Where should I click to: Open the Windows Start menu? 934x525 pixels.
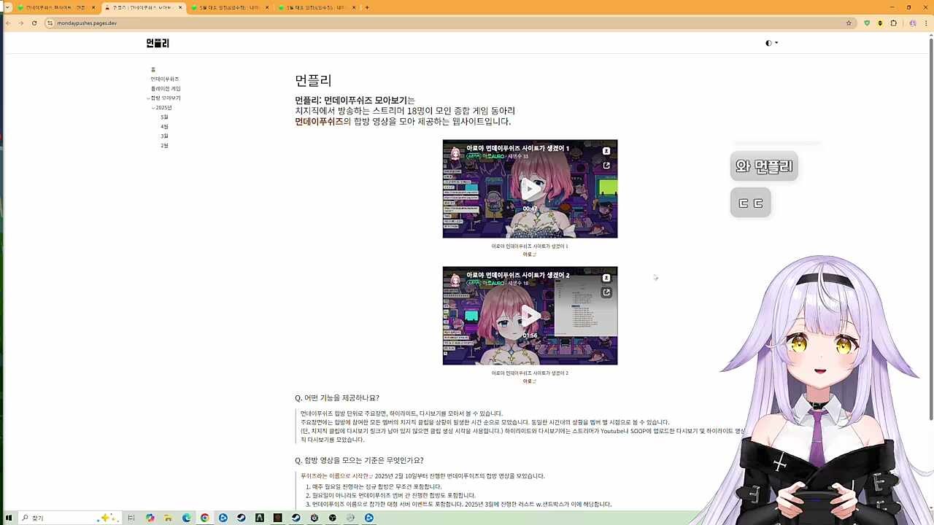[x=8, y=518]
